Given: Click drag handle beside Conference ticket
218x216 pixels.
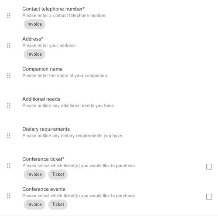Looking at the screenshot, I should click(9, 165).
